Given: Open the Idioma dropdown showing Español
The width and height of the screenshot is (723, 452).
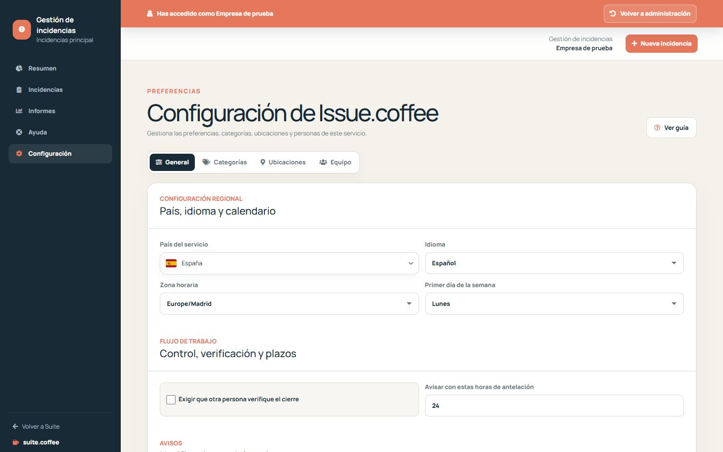Looking at the screenshot, I should pyautogui.click(x=554, y=263).
